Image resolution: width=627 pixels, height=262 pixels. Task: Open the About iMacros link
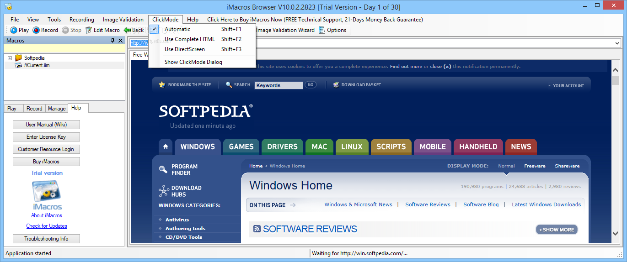47,215
